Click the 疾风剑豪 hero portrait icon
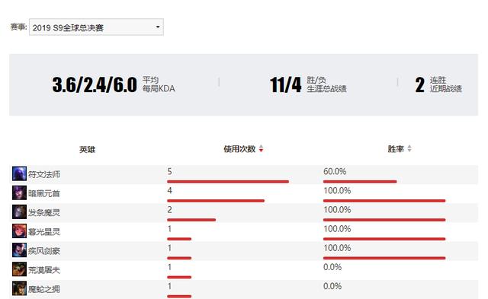The height and width of the screenshot is (299, 488). (19, 250)
